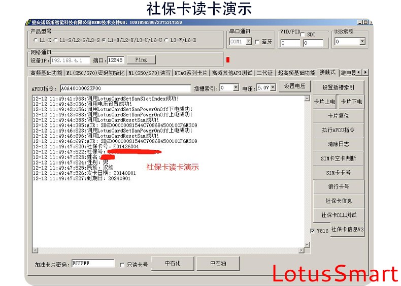Maximize the demo window

pyautogui.click(x=365, y=22)
